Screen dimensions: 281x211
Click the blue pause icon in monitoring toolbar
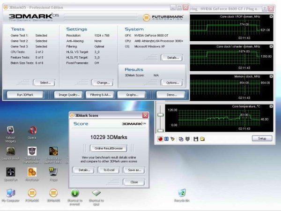coord(166,139)
